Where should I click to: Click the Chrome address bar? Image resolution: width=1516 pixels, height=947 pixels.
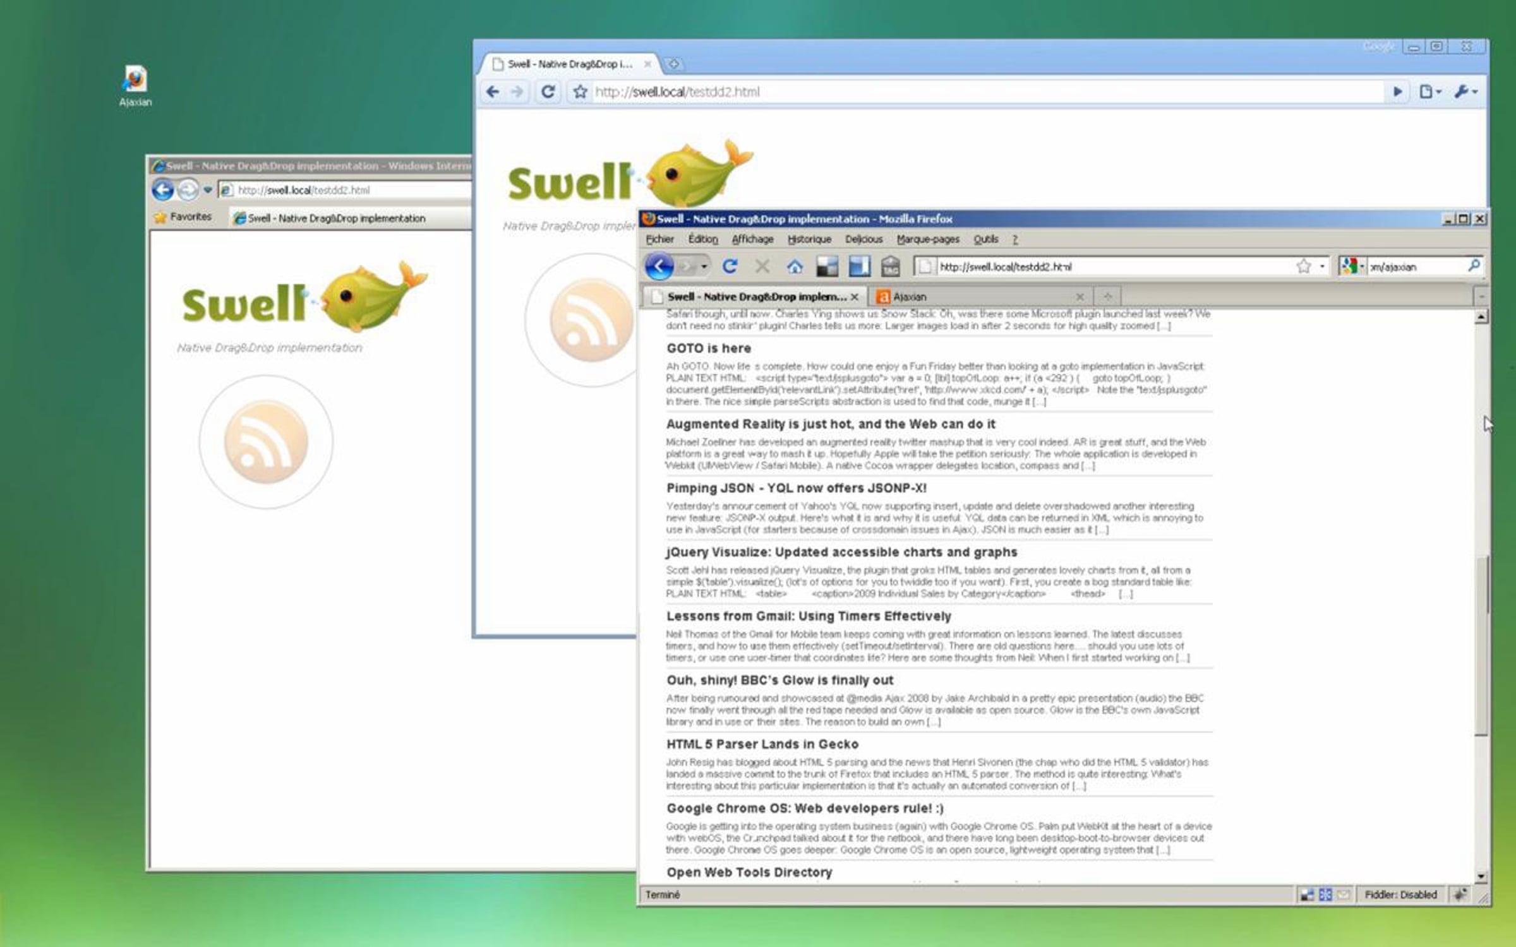point(985,92)
